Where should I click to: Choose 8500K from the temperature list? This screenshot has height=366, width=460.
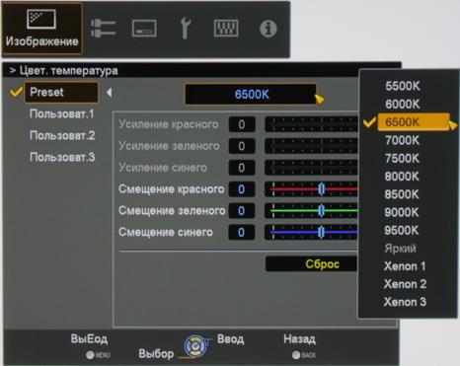[402, 194]
